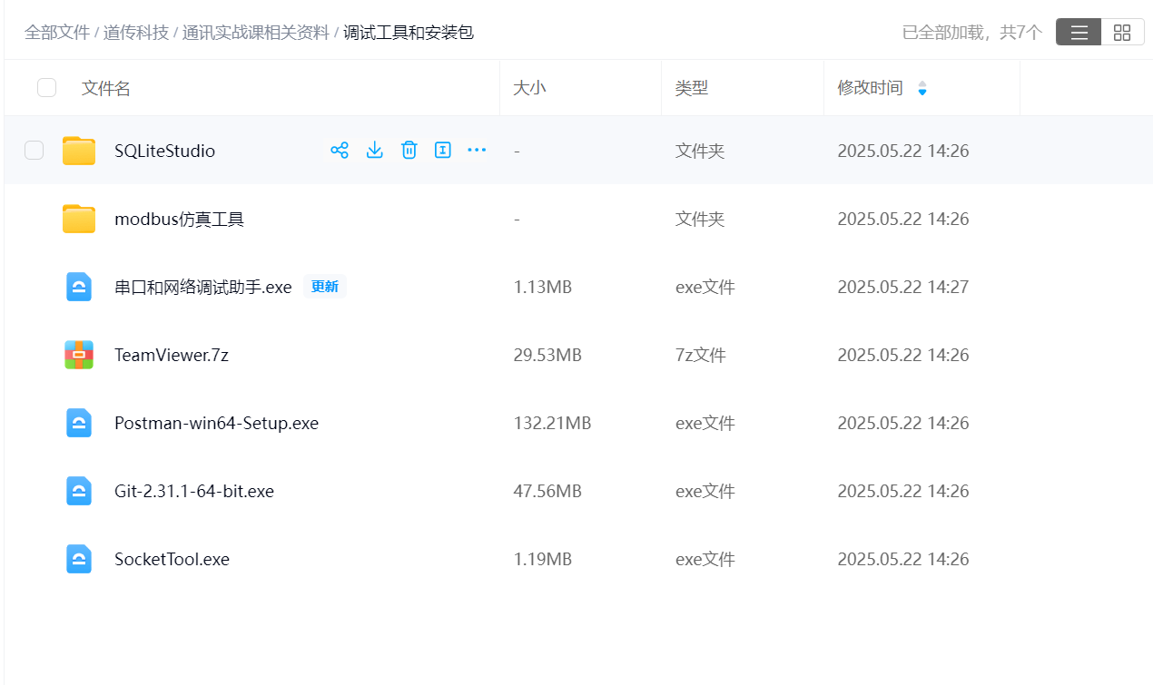Viewport: 1153px width, 685px height.
Task: Sort by 类型 column header
Action: [692, 88]
